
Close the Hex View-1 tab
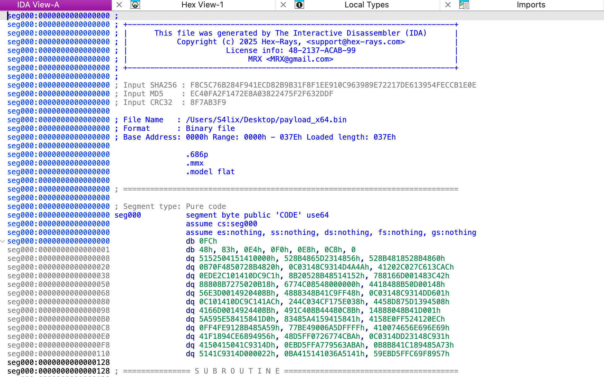point(119,5)
